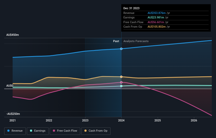Click the AU$23.981m earnings value
This screenshot has height=138, width=216.
tap(156, 17)
